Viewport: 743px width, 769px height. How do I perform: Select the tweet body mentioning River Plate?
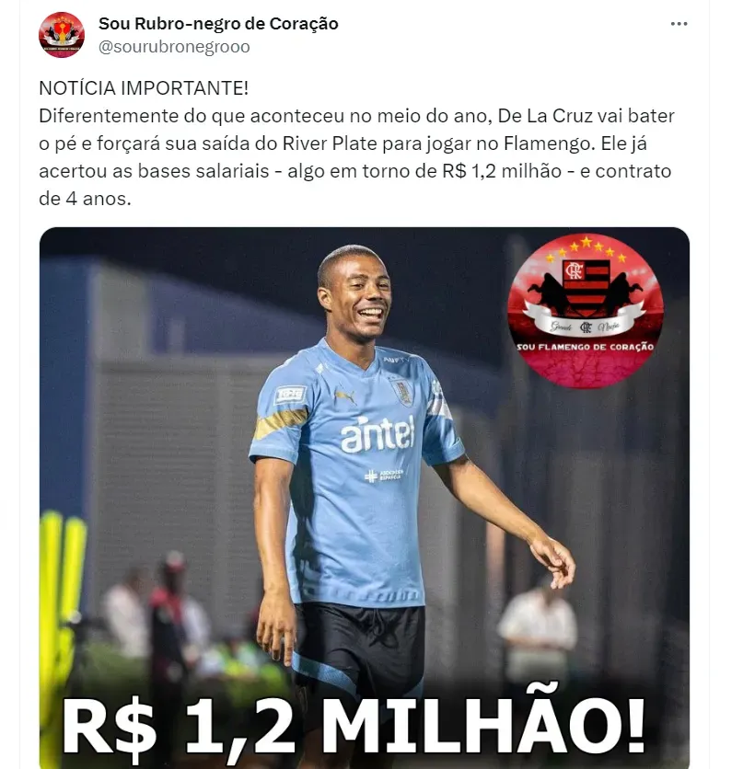click(x=357, y=157)
